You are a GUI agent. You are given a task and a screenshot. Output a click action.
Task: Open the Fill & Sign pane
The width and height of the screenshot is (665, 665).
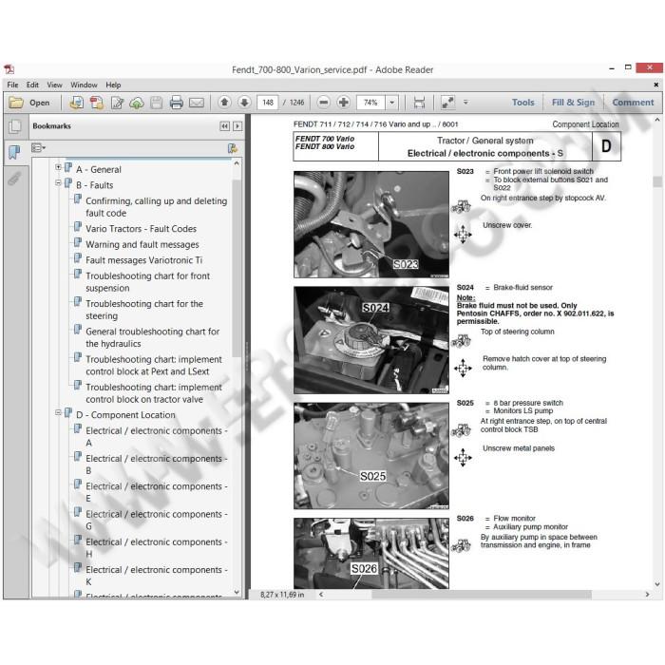point(573,103)
